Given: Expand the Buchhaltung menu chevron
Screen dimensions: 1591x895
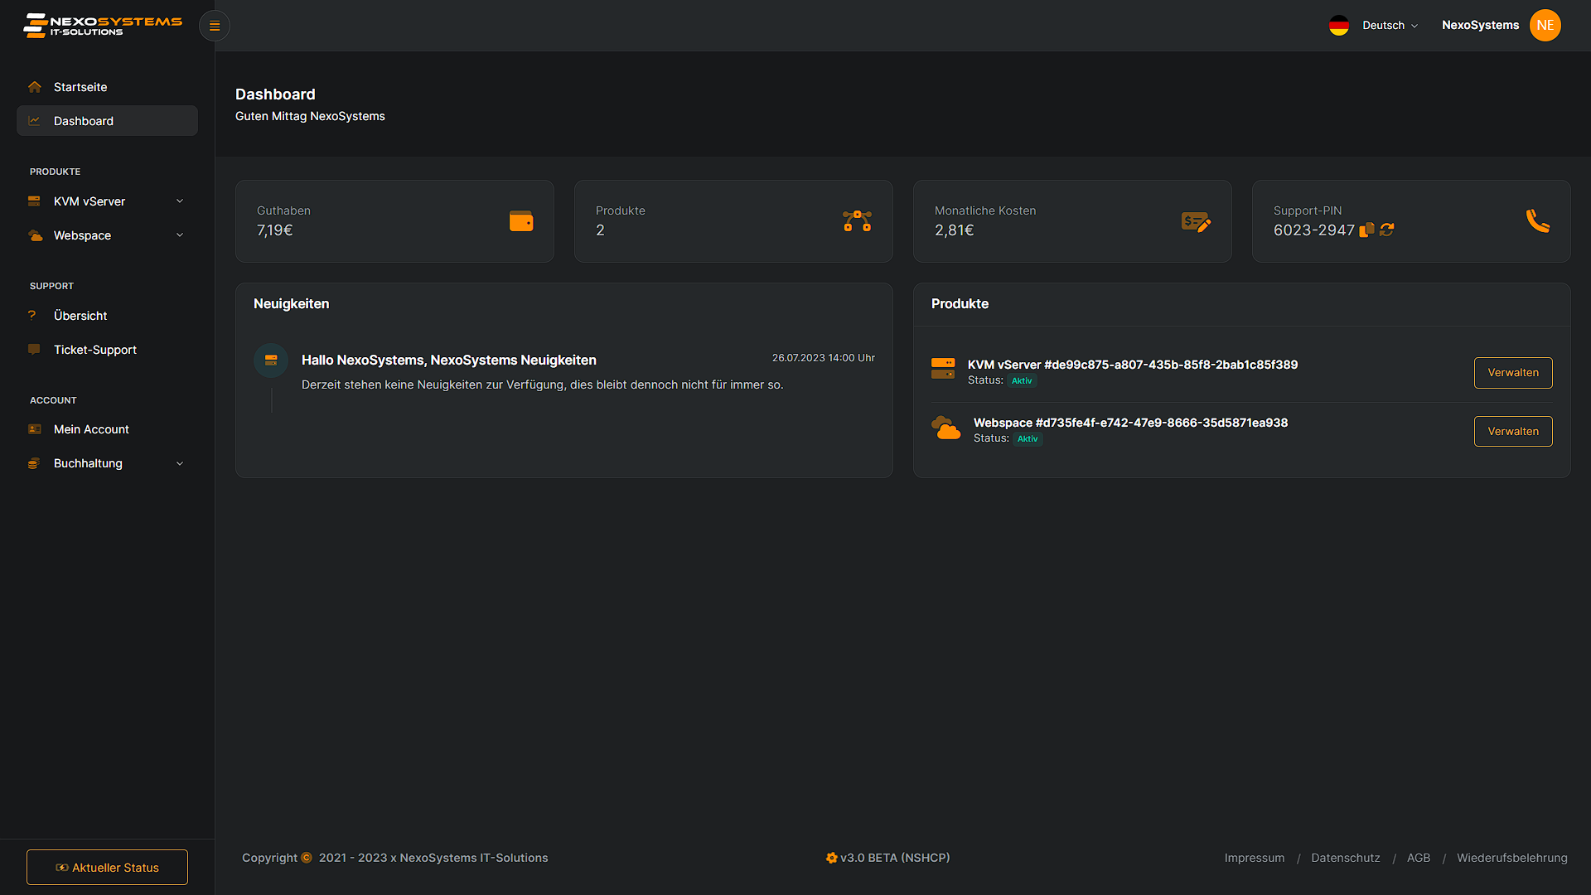Looking at the screenshot, I should point(180,463).
